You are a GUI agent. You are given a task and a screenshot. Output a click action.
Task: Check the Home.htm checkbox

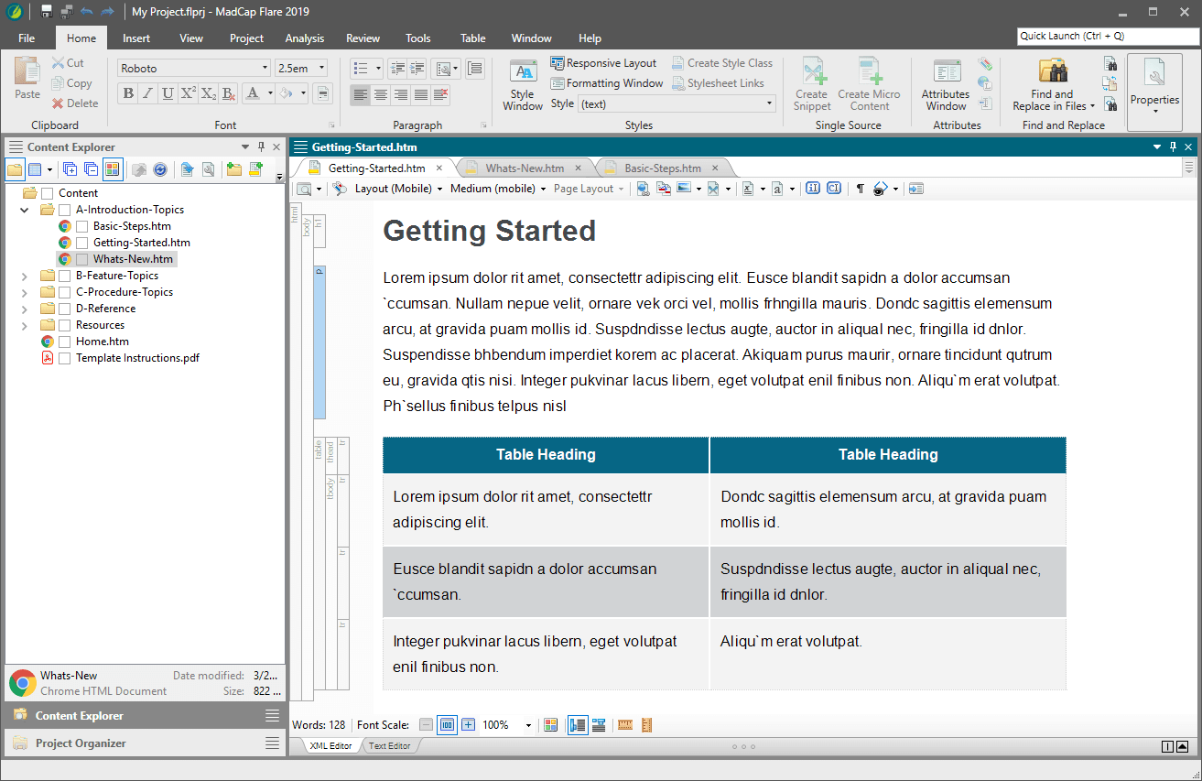pyautogui.click(x=65, y=342)
